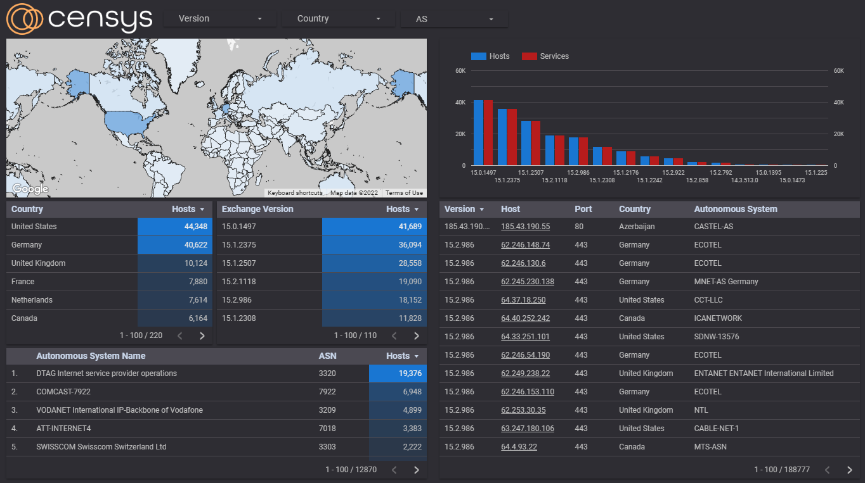Click next page chevron under Exchange Version table
Viewport: 865px width, 483px height.
[416, 335]
